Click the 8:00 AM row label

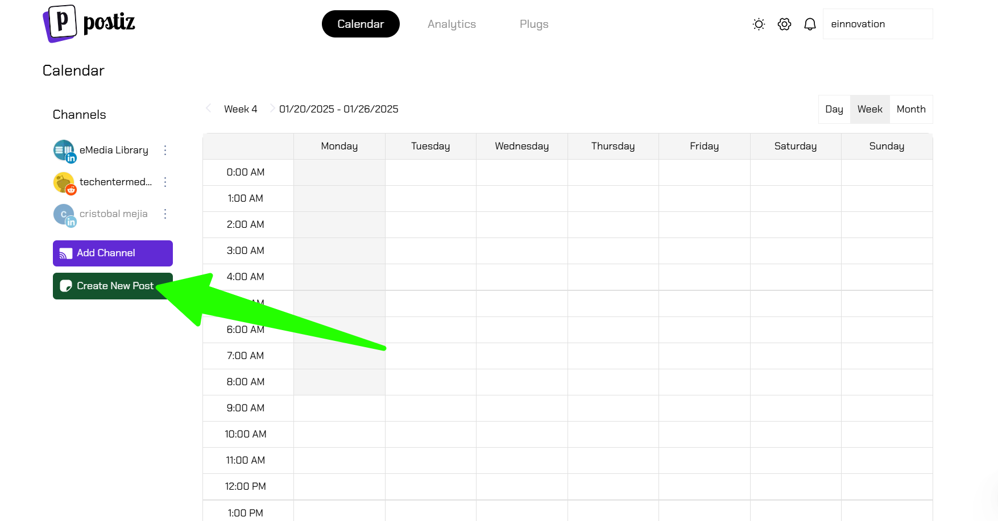(x=246, y=382)
